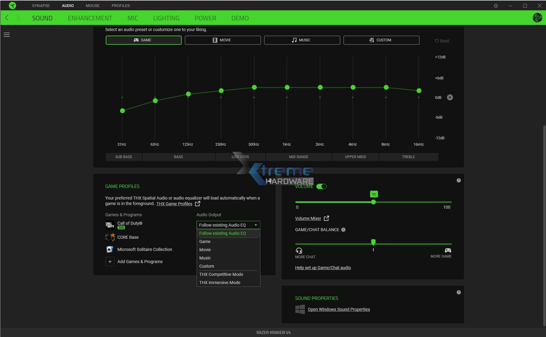546x337 pixels.
Task: Open the hamburger sidebar menu
Action: pos(7,35)
